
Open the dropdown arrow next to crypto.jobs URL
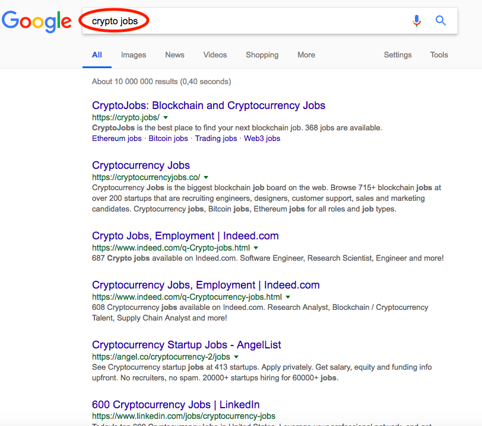pyautogui.click(x=166, y=117)
